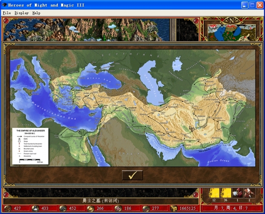Close the Heroes of Might and Magic III window
Screen dimensions: 265x214
(x=260, y=5)
